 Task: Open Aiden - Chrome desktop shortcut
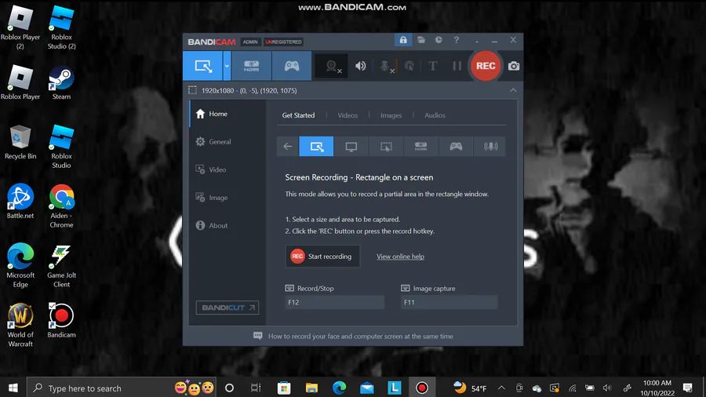point(61,206)
